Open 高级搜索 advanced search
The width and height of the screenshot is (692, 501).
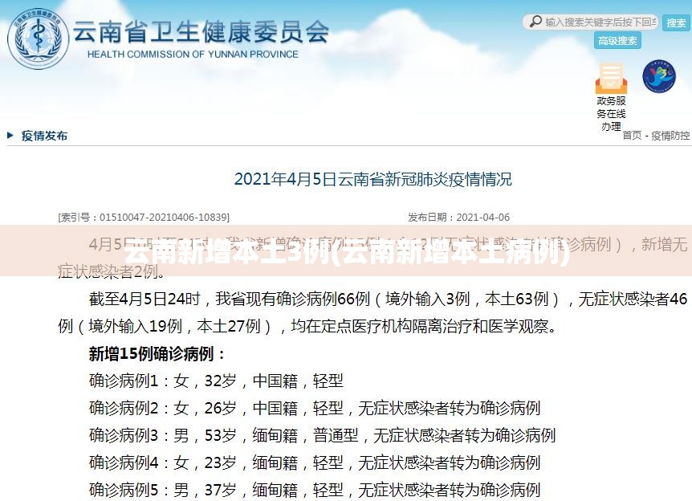617,41
